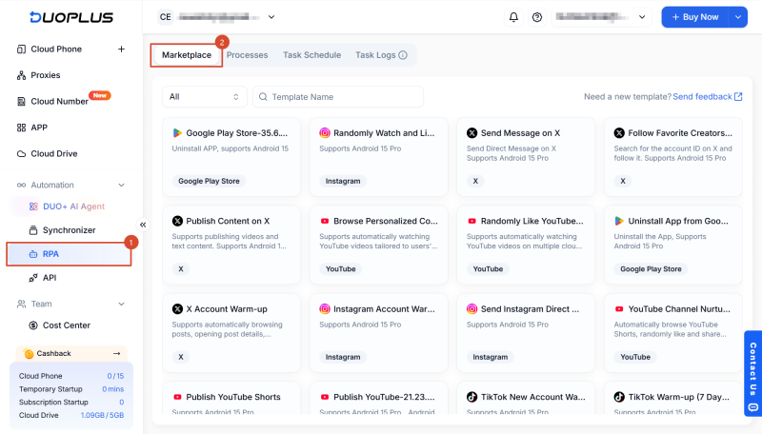Open the CE workspace dropdown chevron
The width and height of the screenshot is (762, 434).
[x=271, y=17]
